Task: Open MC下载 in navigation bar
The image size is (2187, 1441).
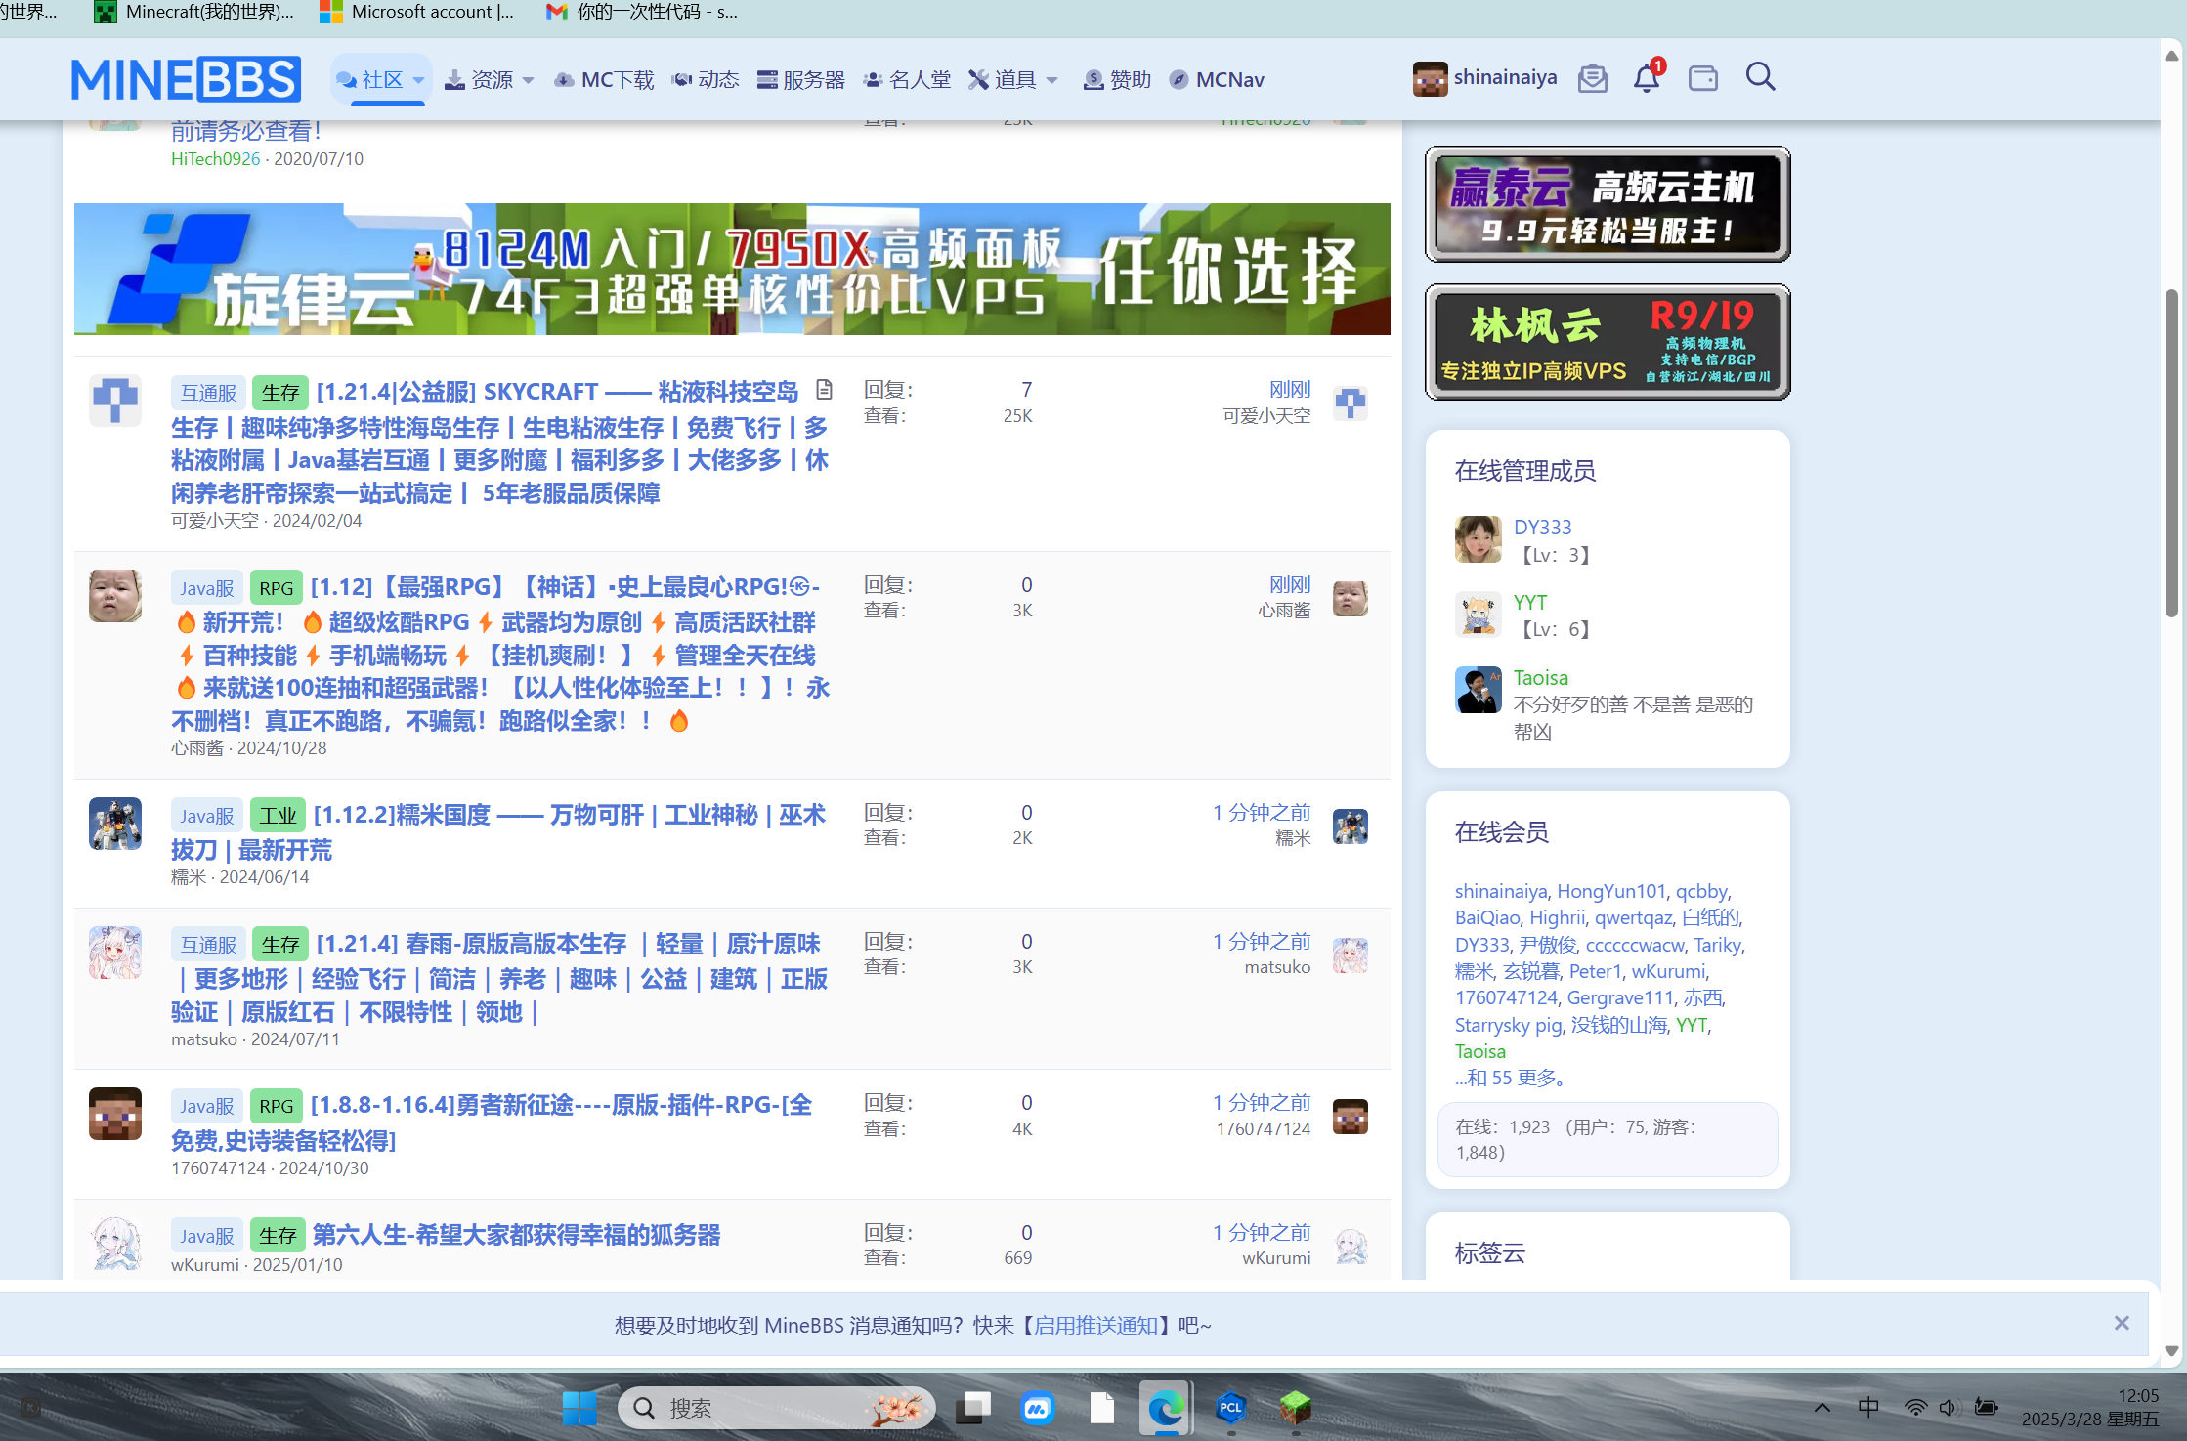Action: point(604,79)
